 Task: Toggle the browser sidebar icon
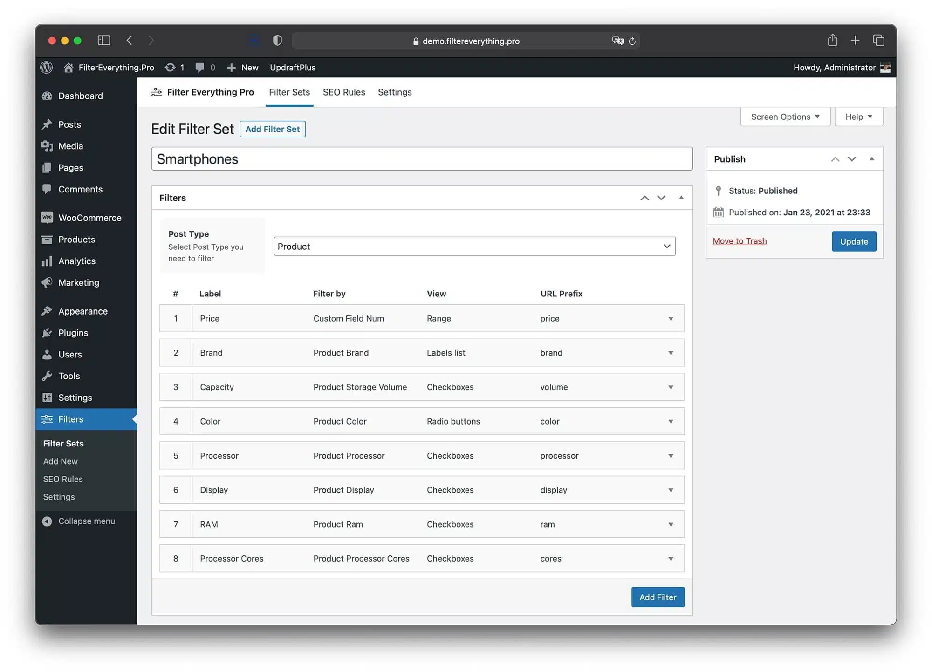pyautogui.click(x=103, y=41)
